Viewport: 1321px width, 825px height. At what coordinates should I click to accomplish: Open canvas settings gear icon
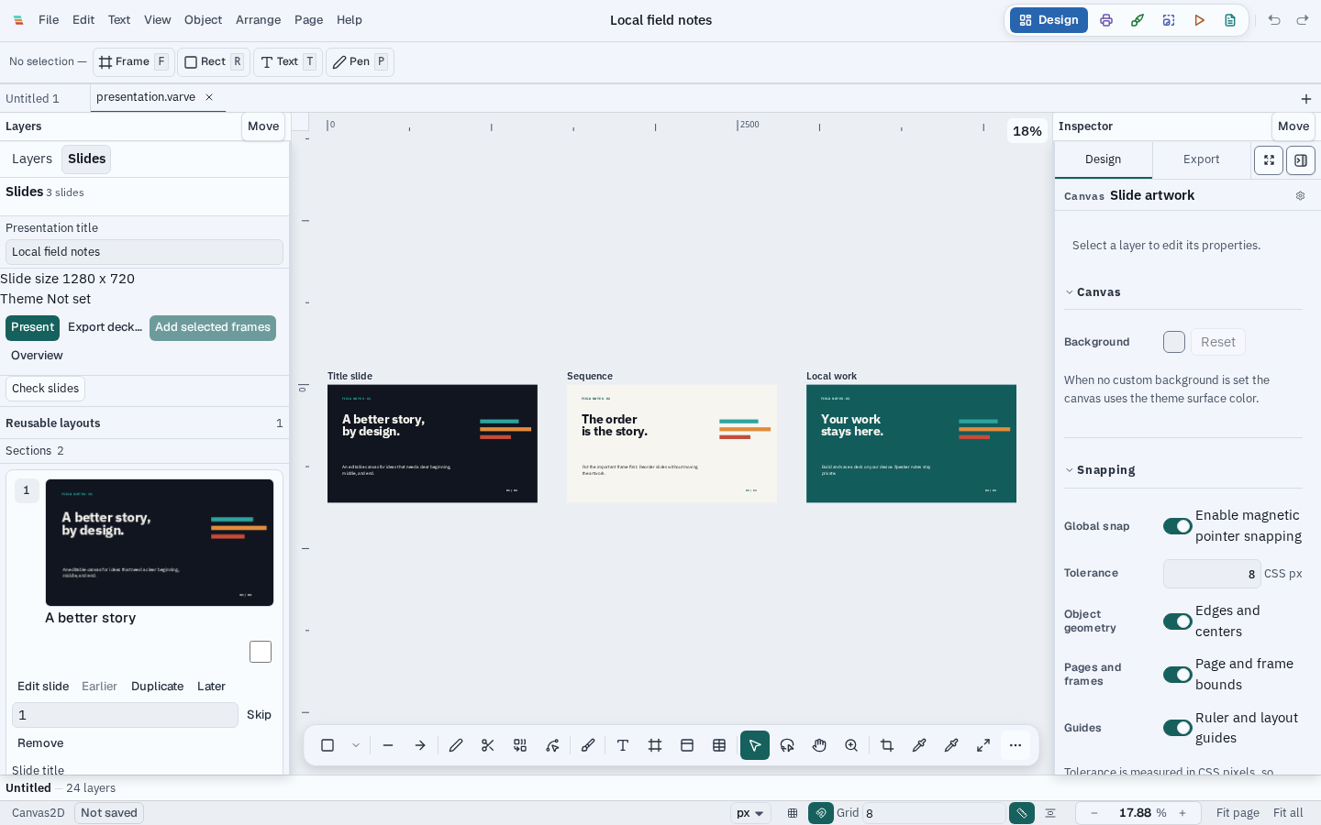click(1300, 196)
